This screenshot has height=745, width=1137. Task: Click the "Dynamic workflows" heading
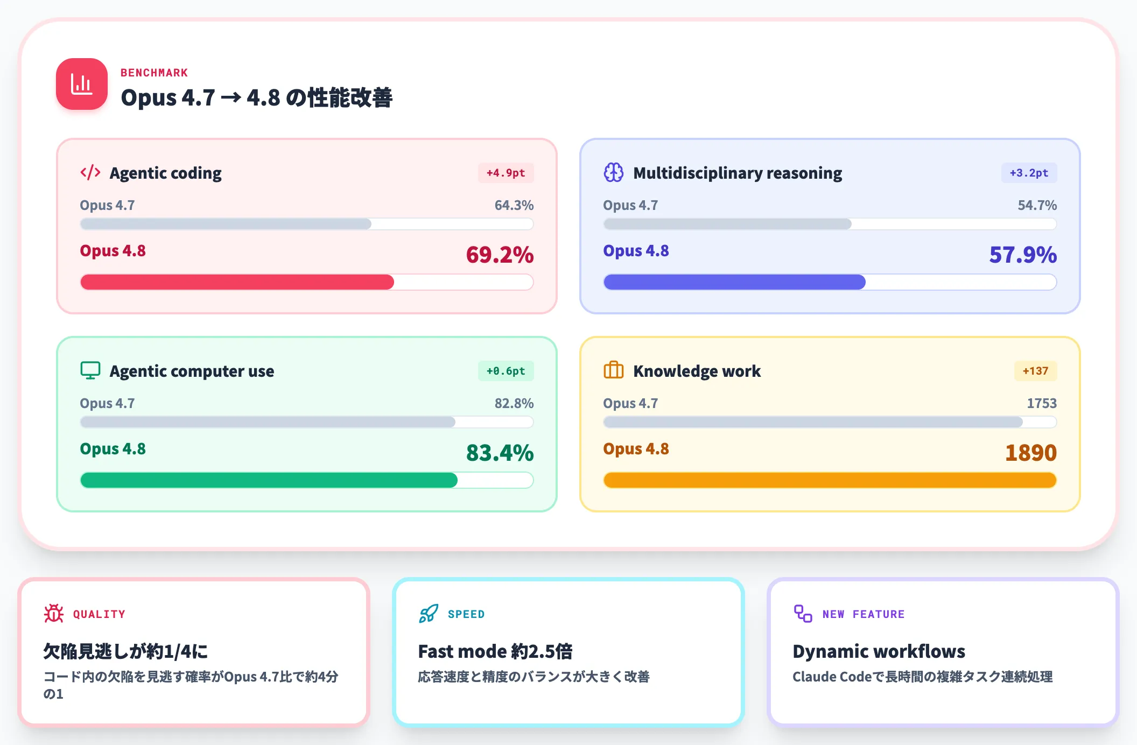pyautogui.click(x=879, y=651)
